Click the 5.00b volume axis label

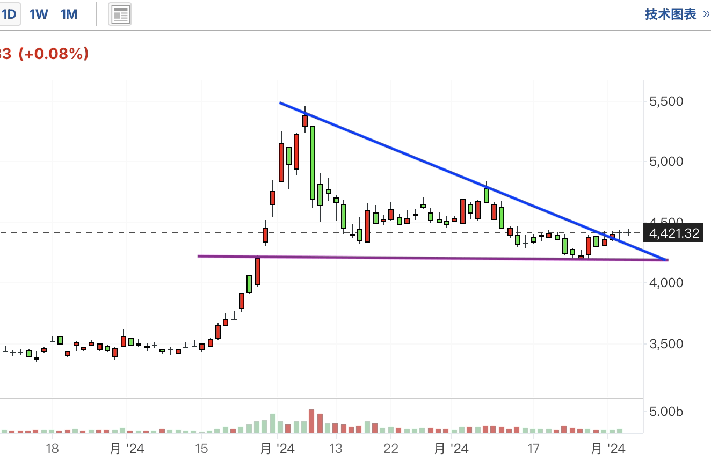point(666,412)
